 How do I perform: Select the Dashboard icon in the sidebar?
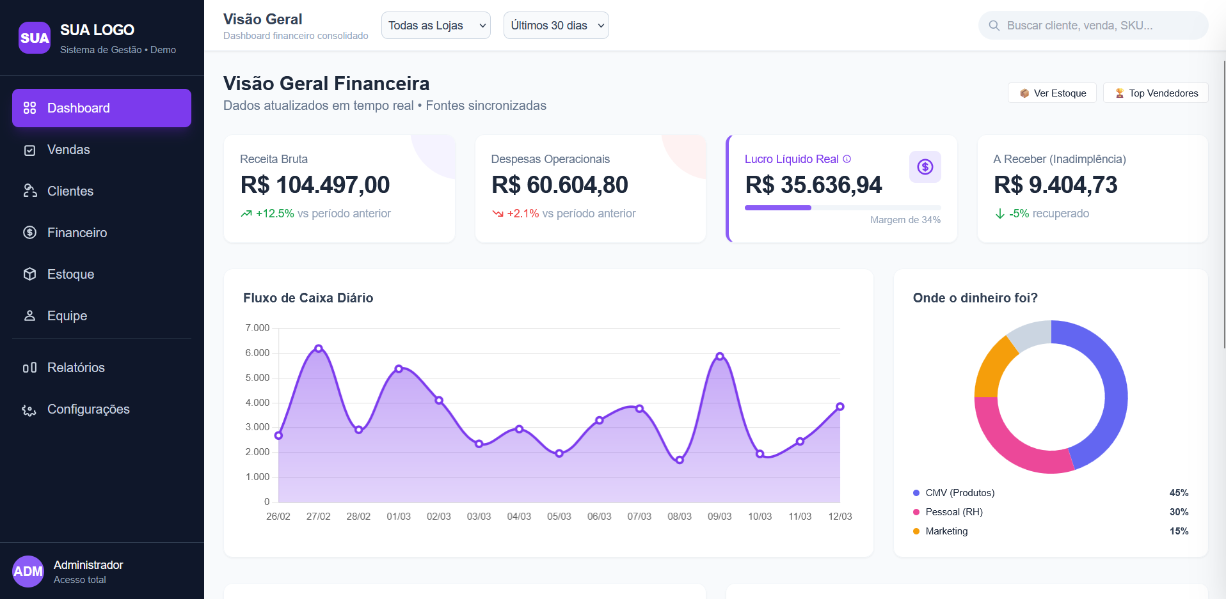coord(30,108)
